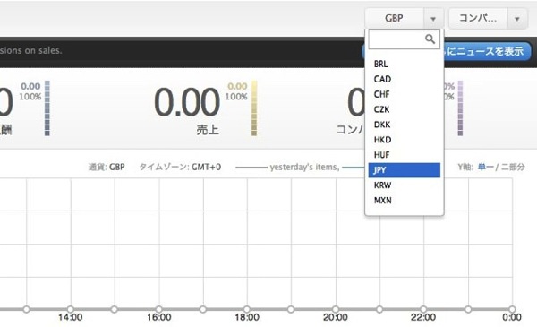Click the GBP currency selector box
537x327 pixels.
tap(394, 18)
